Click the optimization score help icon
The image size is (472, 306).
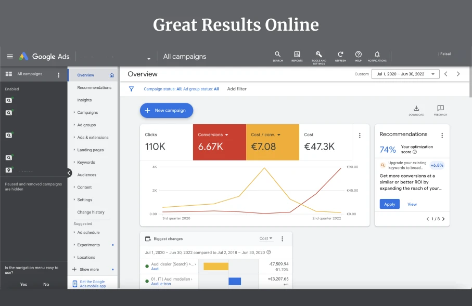(x=415, y=152)
